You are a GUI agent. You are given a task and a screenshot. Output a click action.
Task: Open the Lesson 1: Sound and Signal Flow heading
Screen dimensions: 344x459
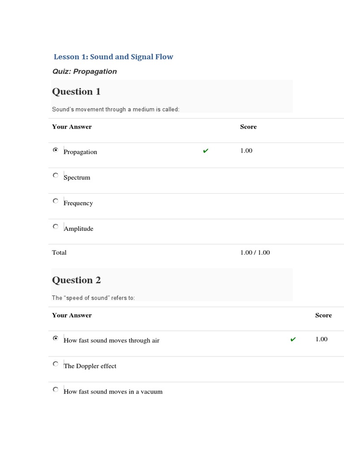pos(113,57)
